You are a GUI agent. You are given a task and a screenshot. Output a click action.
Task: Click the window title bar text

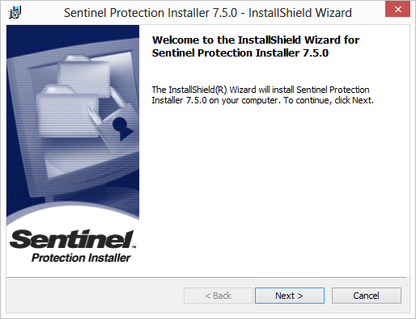click(208, 13)
